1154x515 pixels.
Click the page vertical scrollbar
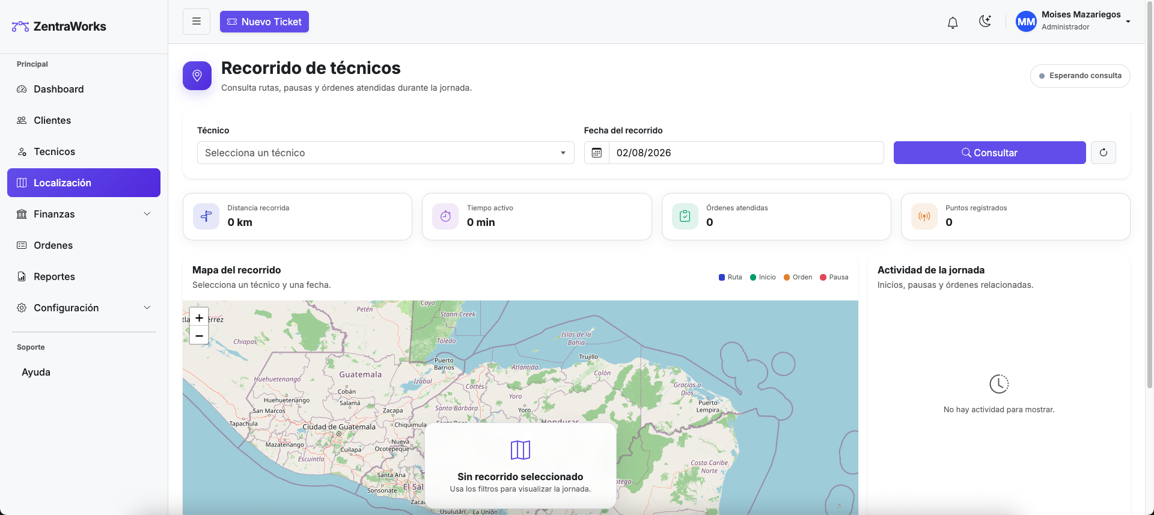point(1150,195)
